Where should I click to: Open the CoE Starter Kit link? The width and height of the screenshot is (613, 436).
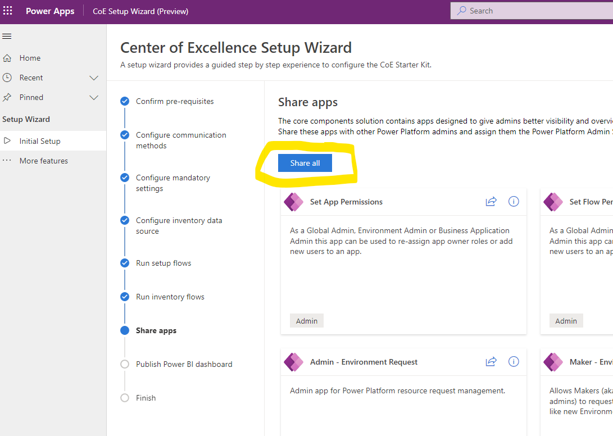405,65
